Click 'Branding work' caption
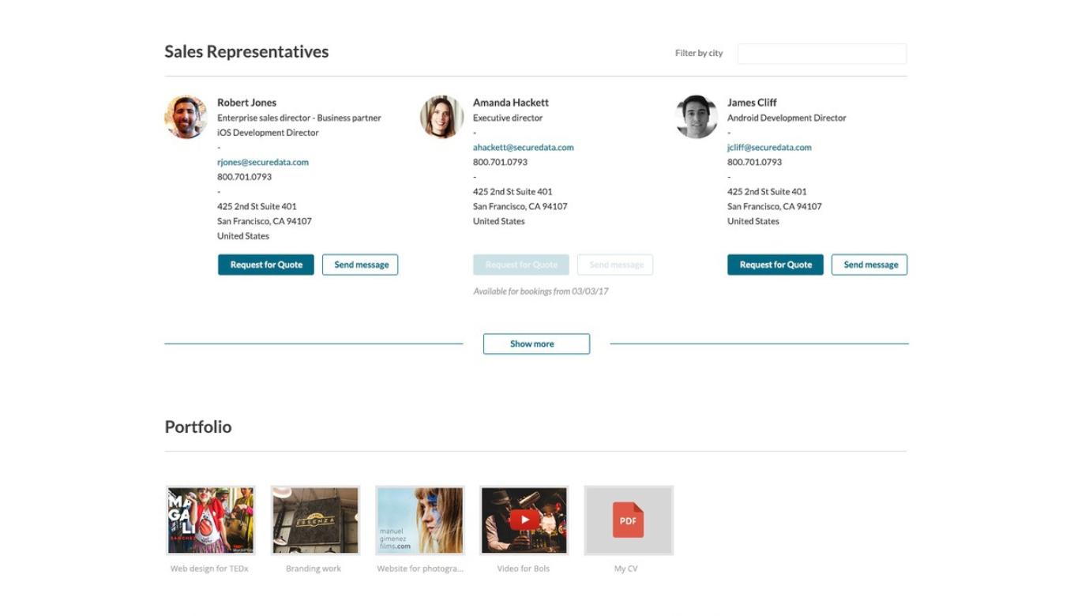This screenshot has width=1074, height=616. 314,569
